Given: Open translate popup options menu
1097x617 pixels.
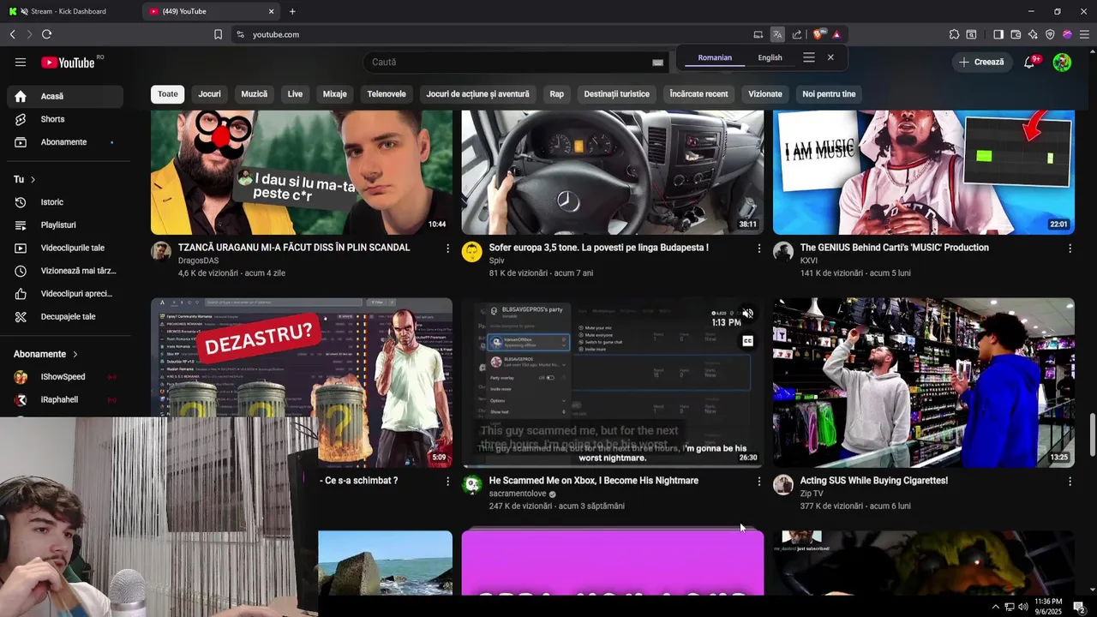Looking at the screenshot, I should (808, 57).
